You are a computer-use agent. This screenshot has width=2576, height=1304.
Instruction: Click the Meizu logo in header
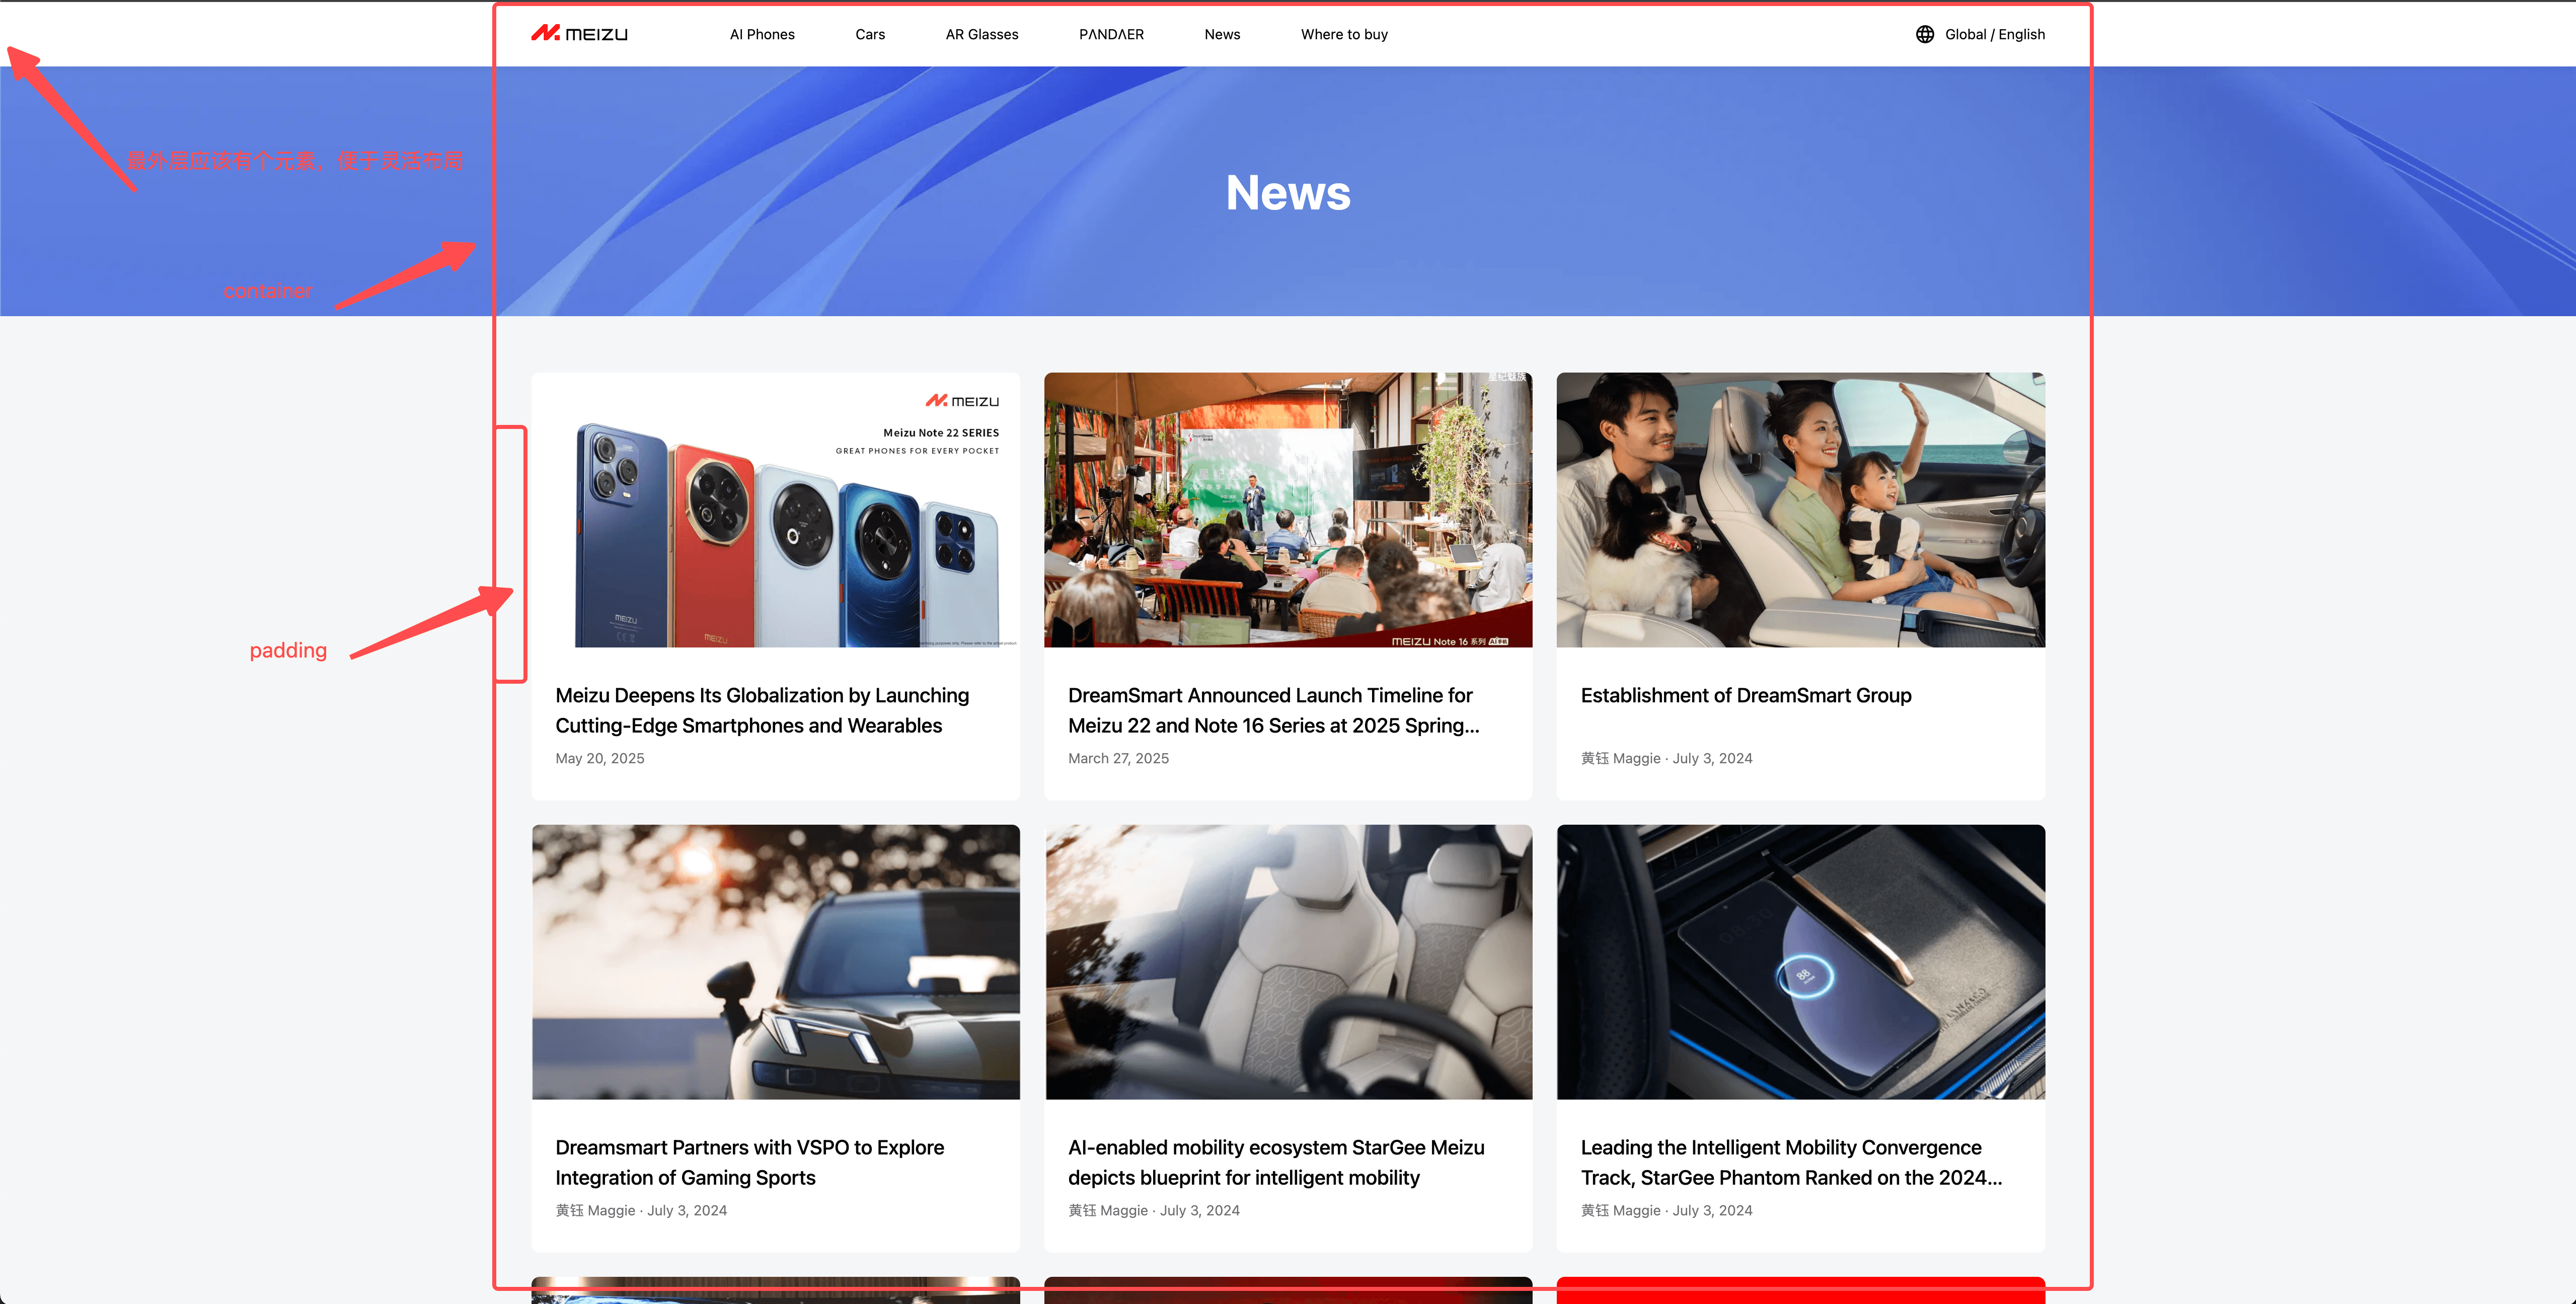(579, 34)
